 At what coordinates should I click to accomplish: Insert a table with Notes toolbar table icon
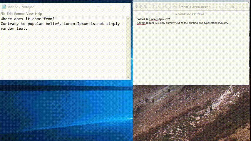coord(154,6)
